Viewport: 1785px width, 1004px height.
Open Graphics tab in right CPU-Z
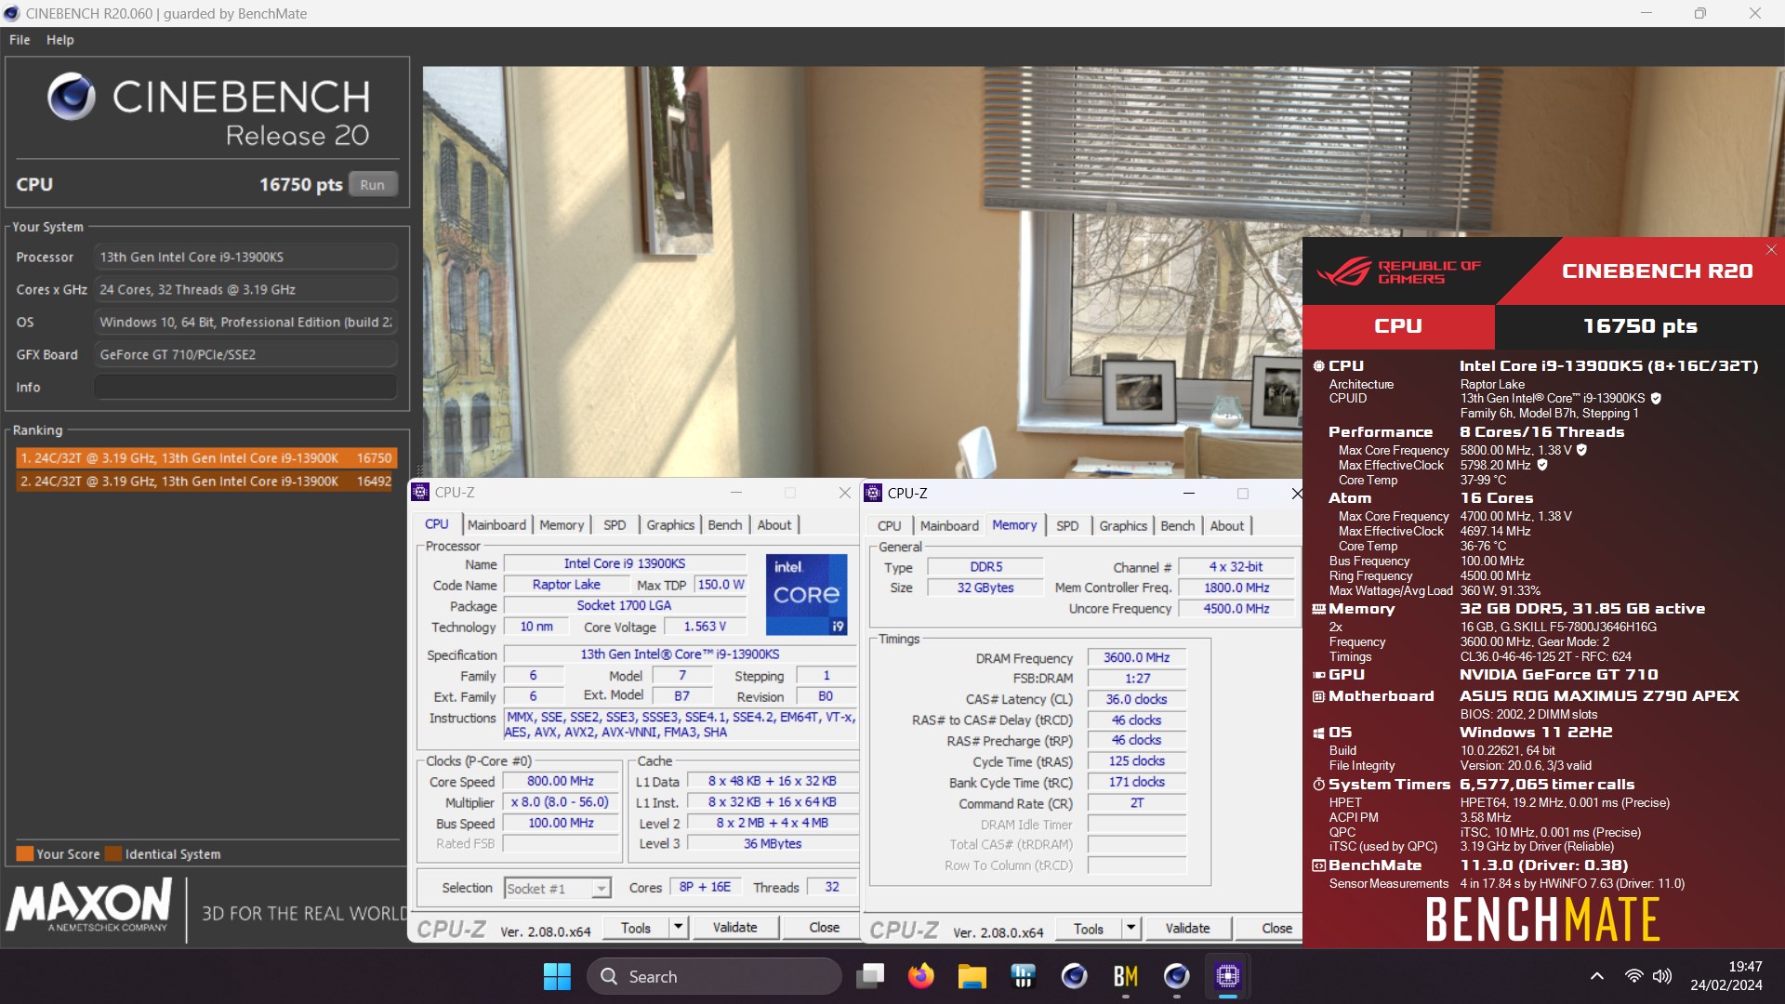tap(1123, 526)
